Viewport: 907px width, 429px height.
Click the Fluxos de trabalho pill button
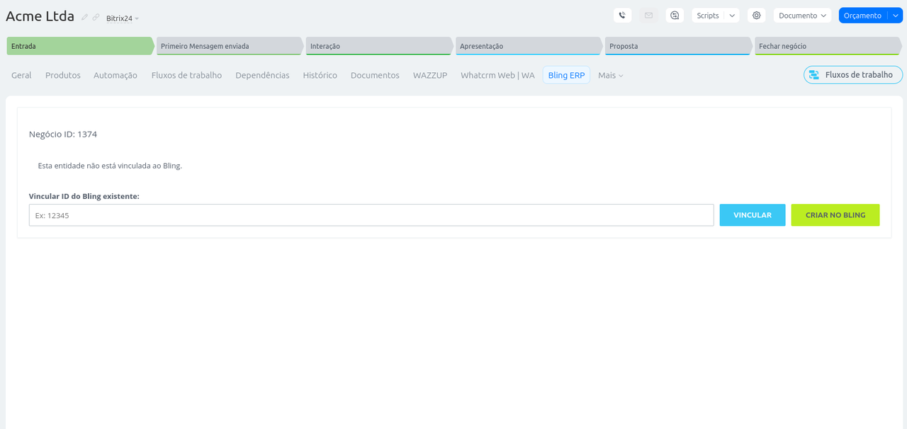[852, 75]
